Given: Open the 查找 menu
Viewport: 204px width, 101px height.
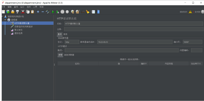Looking at the screenshot, I should pos(16,7).
